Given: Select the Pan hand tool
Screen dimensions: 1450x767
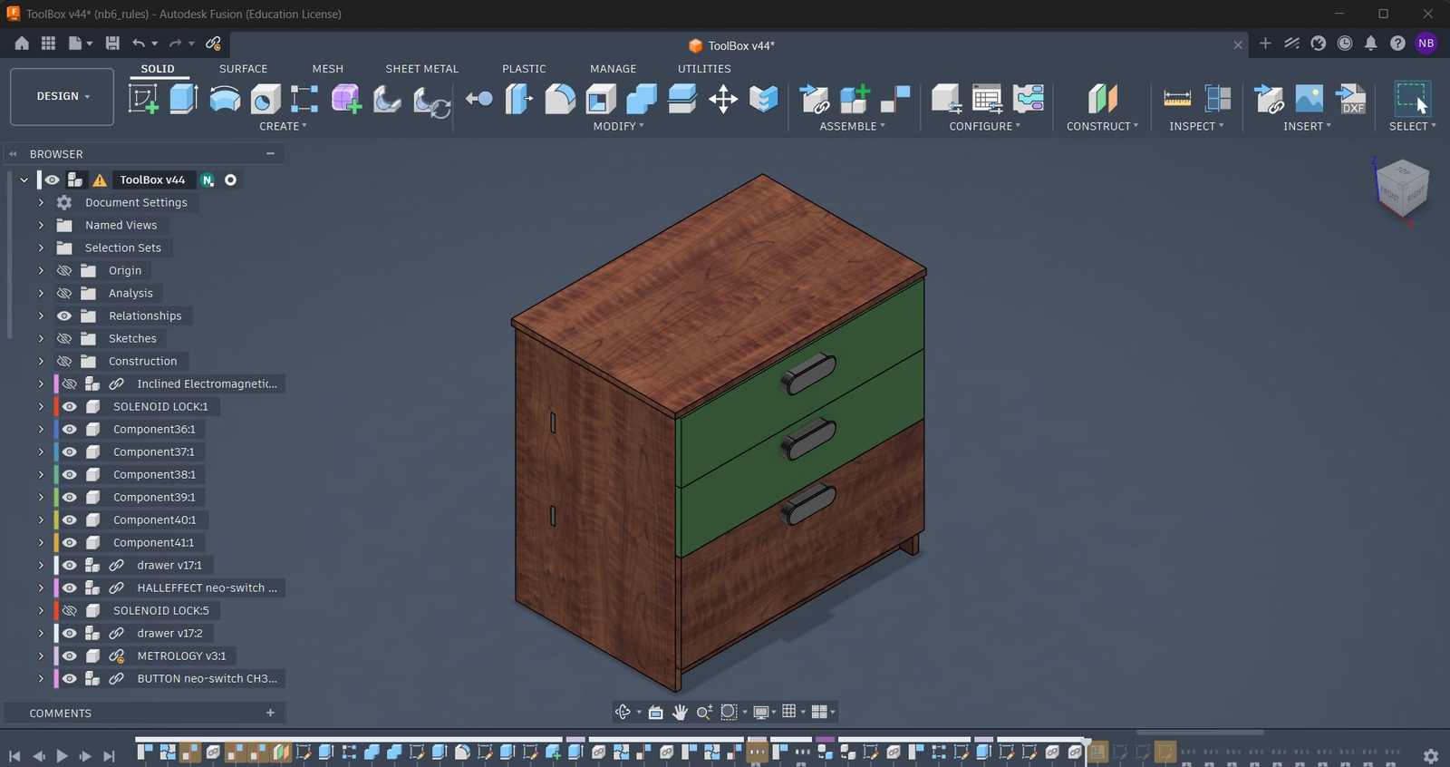Looking at the screenshot, I should (x=680, y=712).
